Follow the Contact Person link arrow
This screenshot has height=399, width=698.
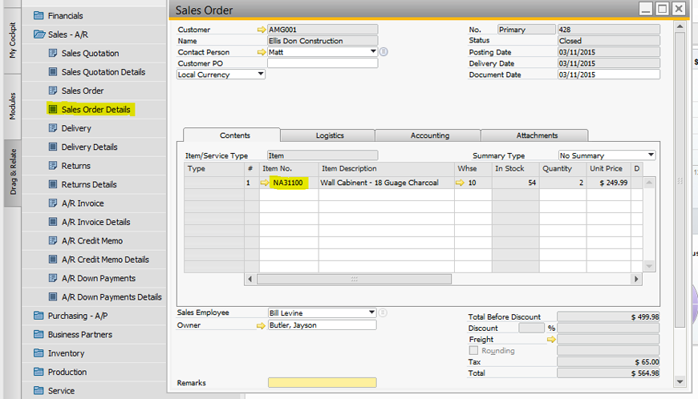(x=262, y=52)
